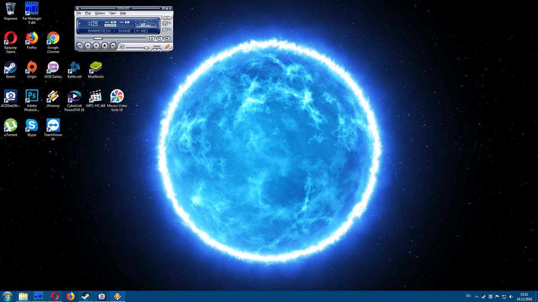Open the Battle.net desktop shortcut
This screenshot has width=538, height=302.
pos(74,70)
